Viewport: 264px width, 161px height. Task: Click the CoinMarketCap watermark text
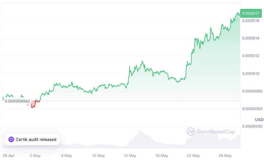tap(216, 132)
